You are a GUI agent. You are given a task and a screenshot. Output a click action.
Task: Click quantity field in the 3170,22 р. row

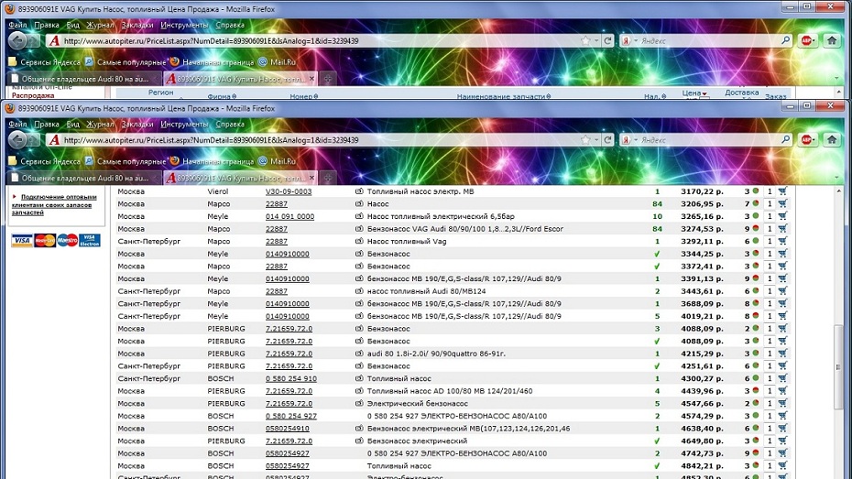pyautogui.click(x=770, y=191)
